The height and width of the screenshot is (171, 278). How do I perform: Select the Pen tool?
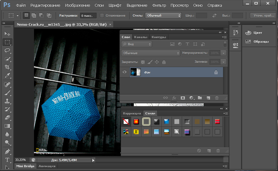(x=7, y=152)
